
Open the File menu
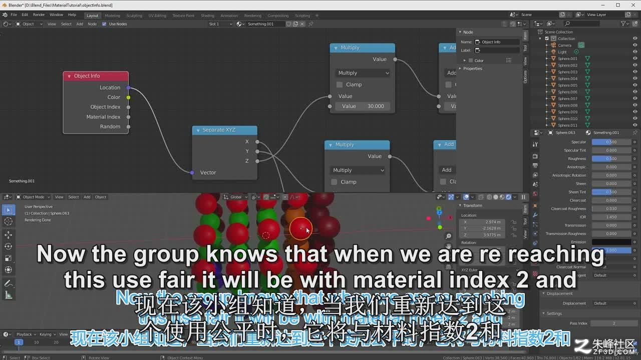point(14,15)
